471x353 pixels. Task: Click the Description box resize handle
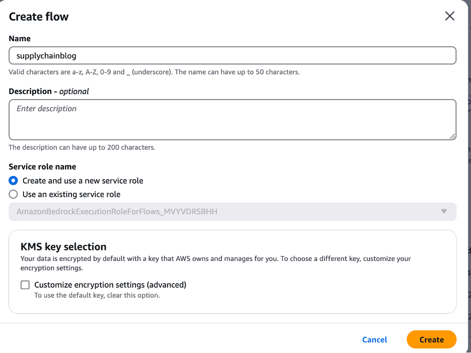click(453, 136)
